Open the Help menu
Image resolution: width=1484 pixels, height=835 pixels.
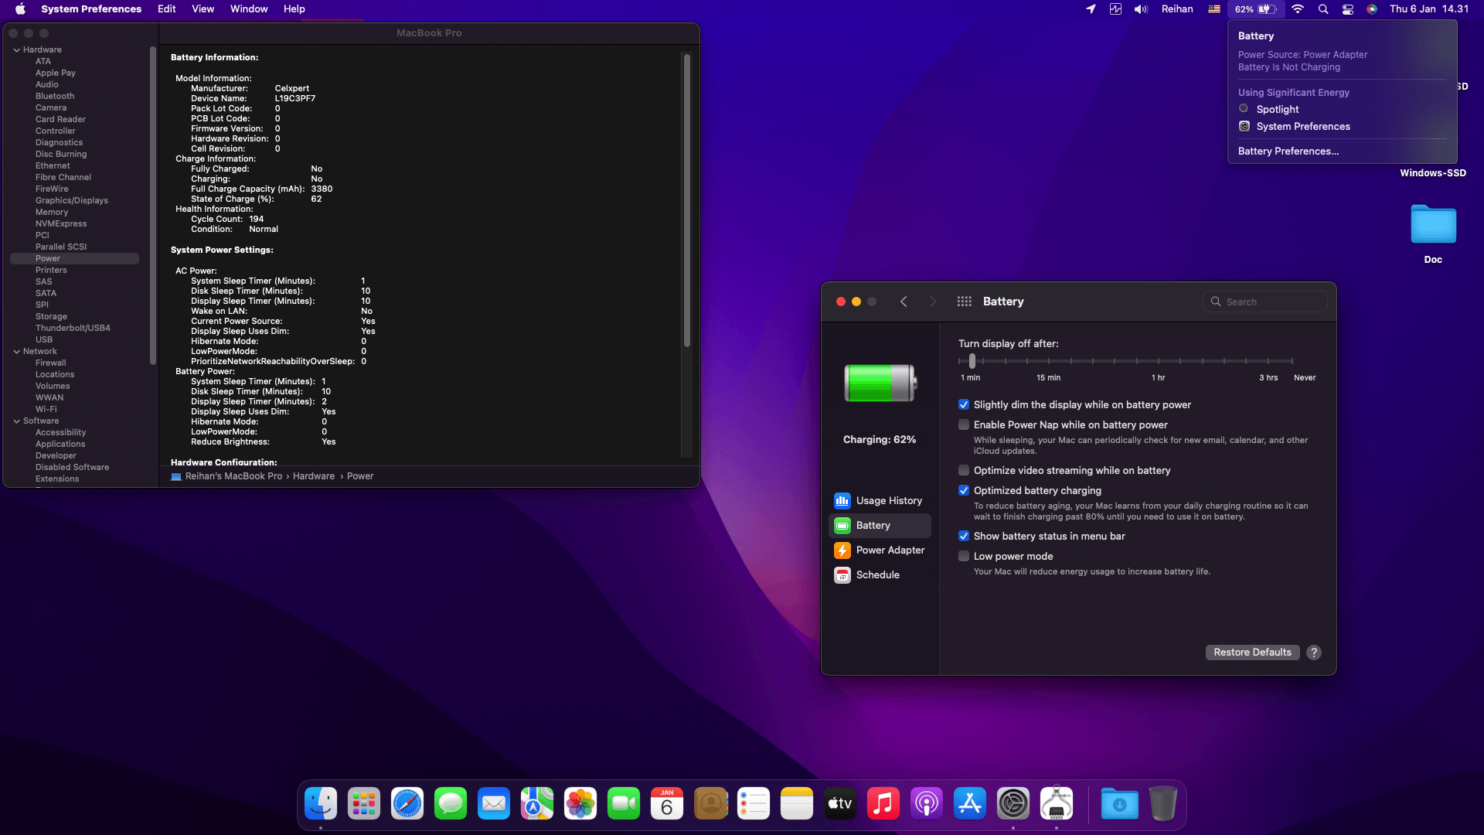click(x=294, y=9)
